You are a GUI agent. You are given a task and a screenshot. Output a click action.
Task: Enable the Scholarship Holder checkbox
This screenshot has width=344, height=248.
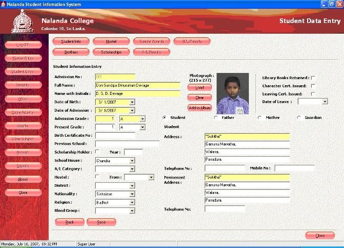(97, 152)
